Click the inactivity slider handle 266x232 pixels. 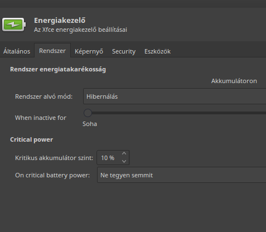(88, 113)
